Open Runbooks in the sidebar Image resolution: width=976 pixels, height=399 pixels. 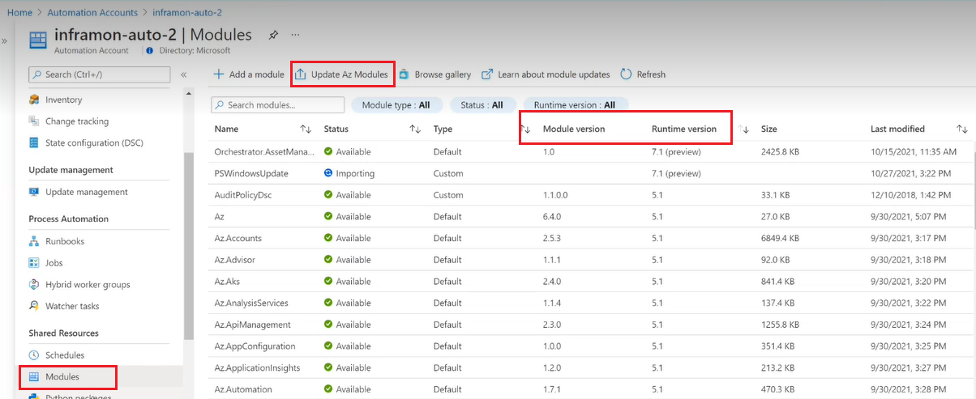tap(64, 241)
